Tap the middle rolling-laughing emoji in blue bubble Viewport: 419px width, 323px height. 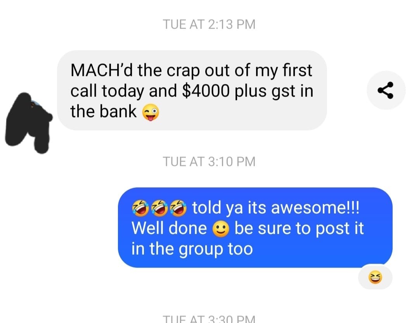[x=159, y=208]
